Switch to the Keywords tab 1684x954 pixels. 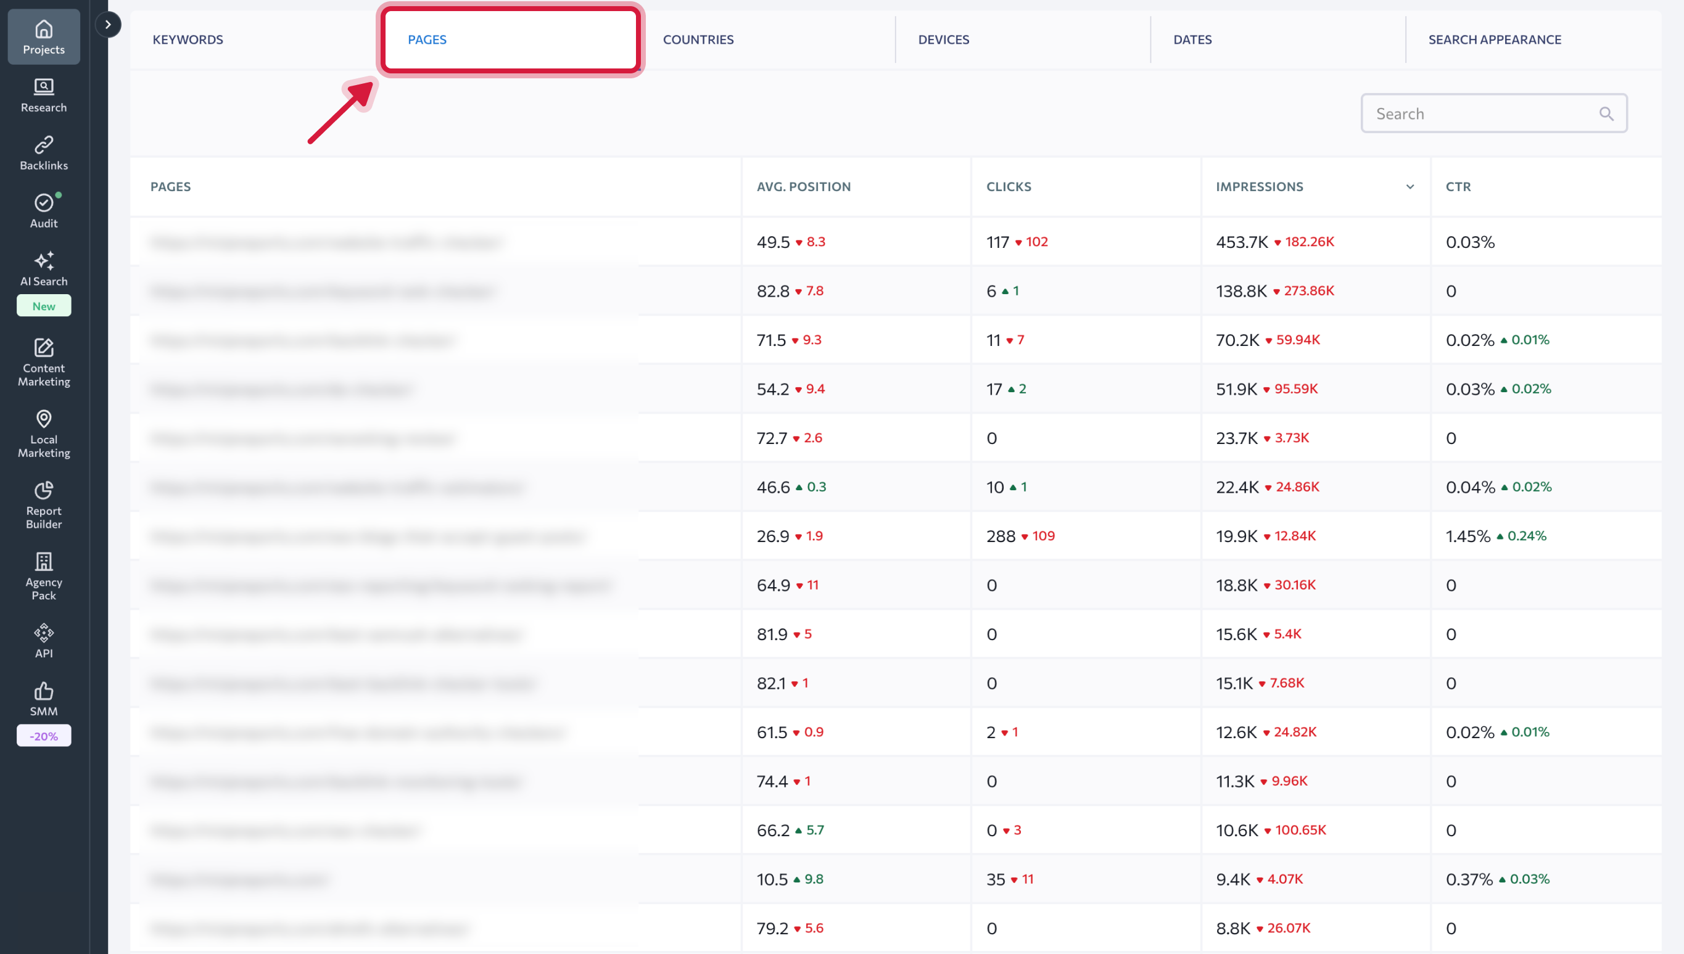[x=188, y=39]
